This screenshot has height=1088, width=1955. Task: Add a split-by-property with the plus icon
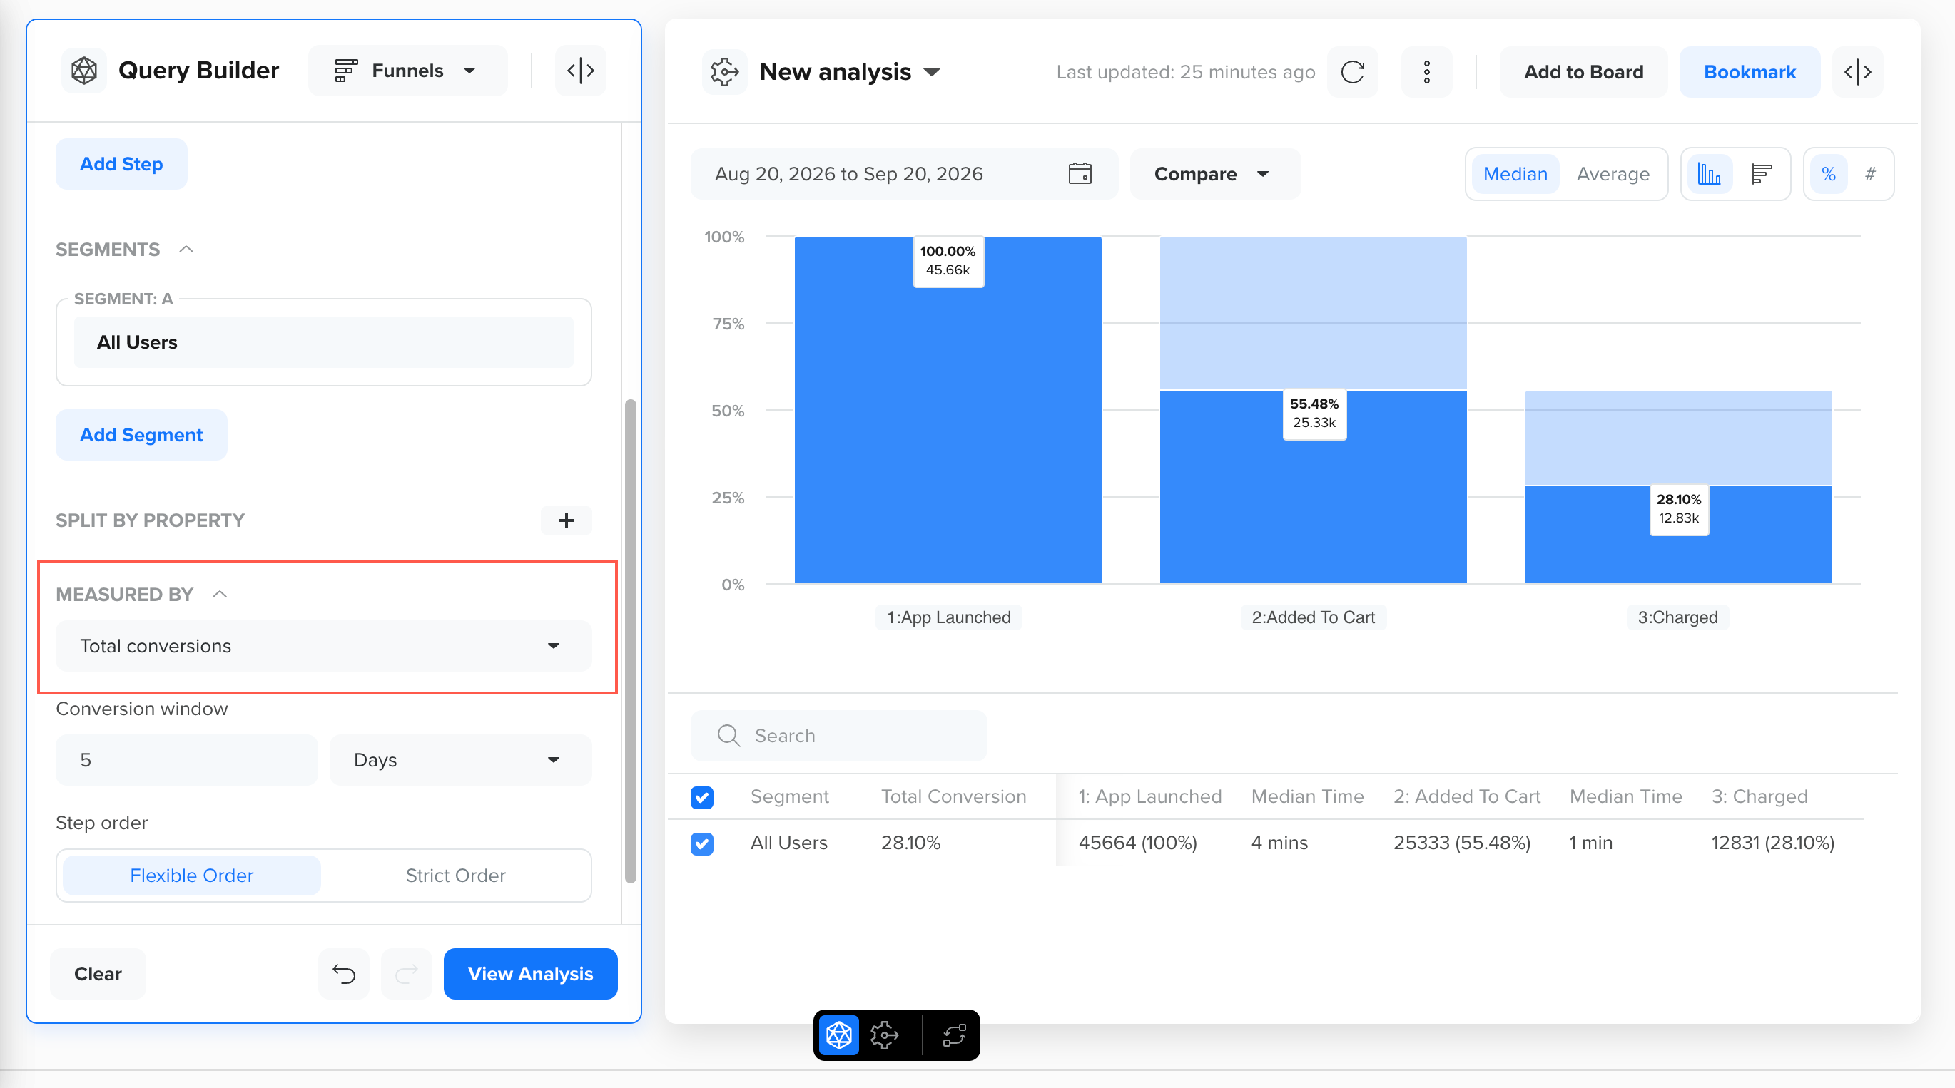click(x=566, y=520)
